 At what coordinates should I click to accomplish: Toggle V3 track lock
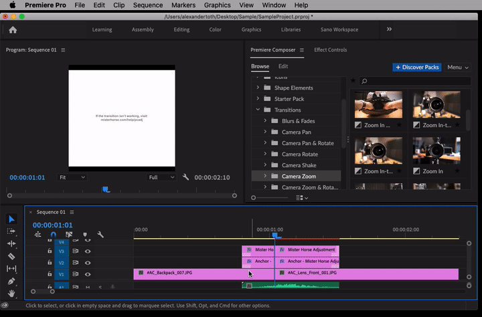50,251
